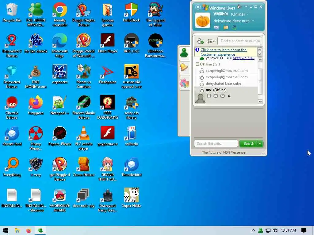Launch Rocket Mania Deluxe
Screen dimensions: 314x235
pos(84,107)
